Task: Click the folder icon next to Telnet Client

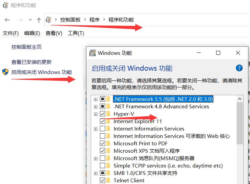Action: click(x=109, y=180)
